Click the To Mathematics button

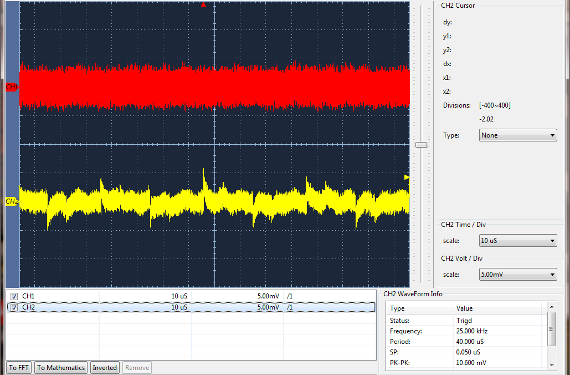pyautogui.click(x=61, y=368)
